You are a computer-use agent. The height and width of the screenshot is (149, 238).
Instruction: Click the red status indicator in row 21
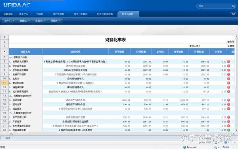click(x=228, y=126)
